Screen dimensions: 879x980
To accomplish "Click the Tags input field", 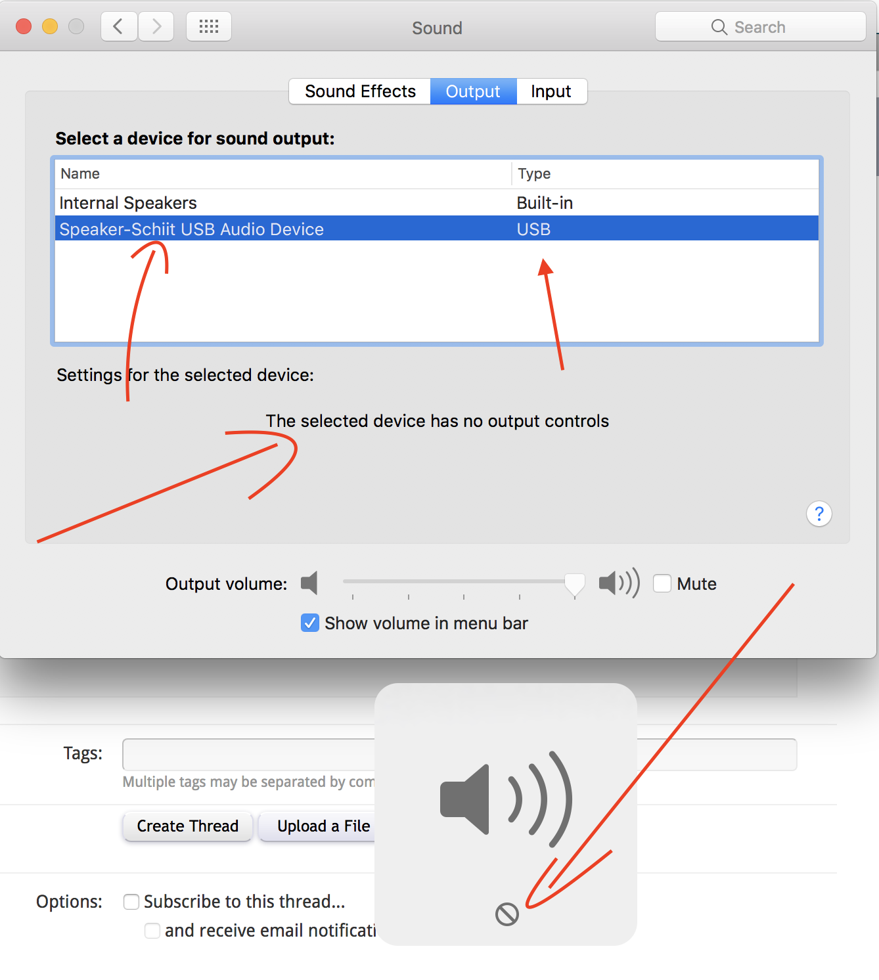I will click(x=248, y=754).
